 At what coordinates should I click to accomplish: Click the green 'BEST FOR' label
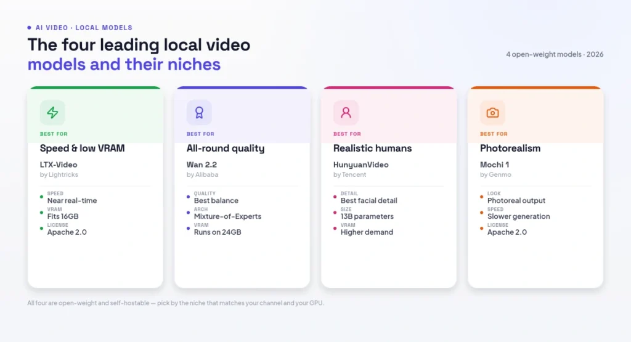pos(54,134)
